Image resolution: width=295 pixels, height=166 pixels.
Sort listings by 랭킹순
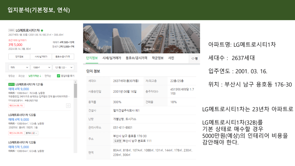[x=12, y=76]
